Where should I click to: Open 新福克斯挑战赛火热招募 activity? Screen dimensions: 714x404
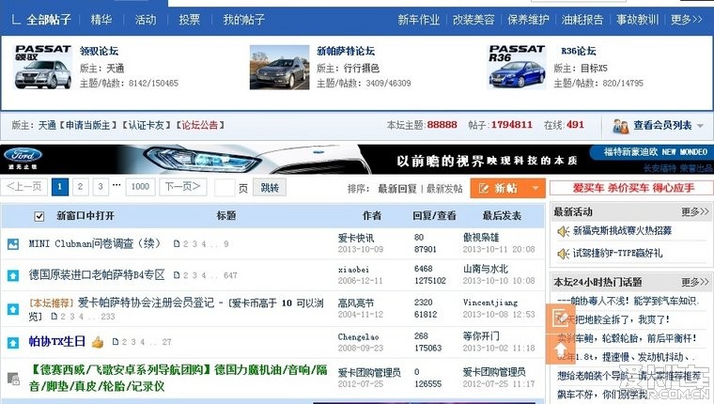point(622,231)
